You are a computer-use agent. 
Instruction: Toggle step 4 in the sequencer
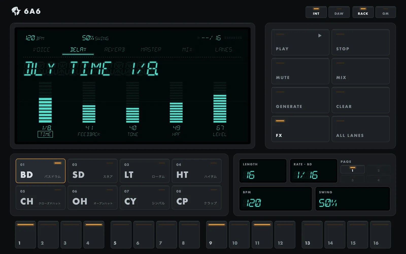pos(94,235)
